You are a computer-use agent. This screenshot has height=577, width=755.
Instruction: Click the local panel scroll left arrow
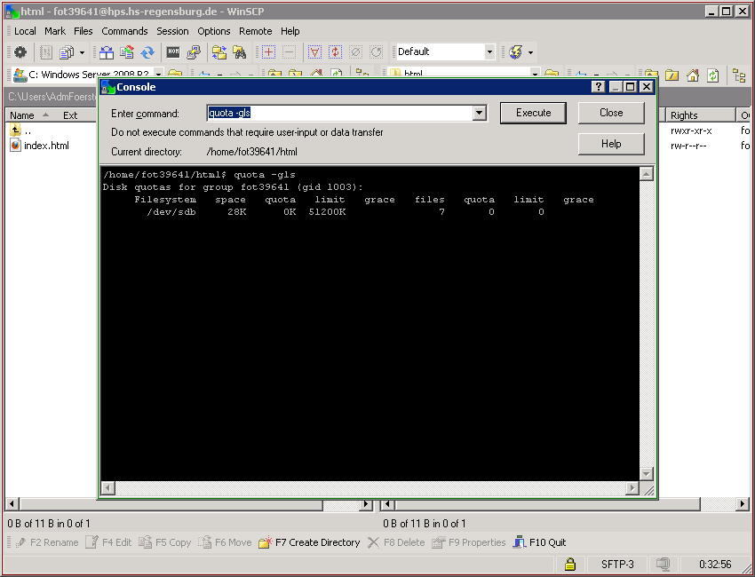12,504
